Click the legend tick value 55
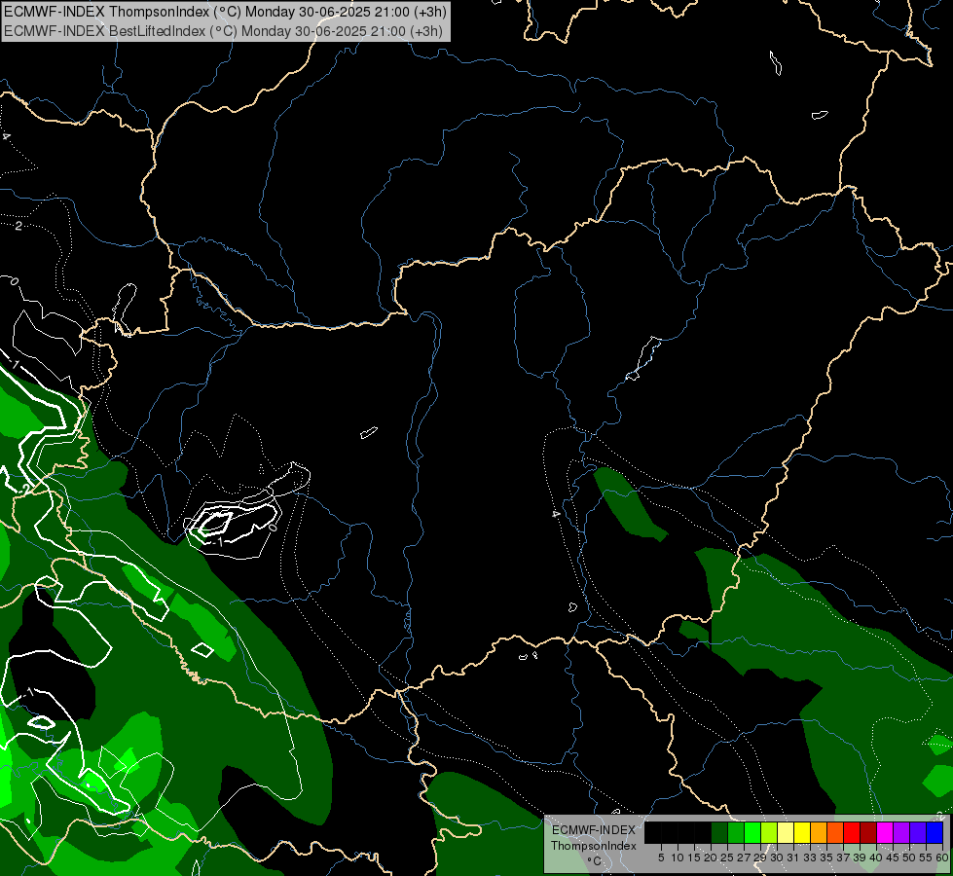Screen dimensions: 953x876 (x=927, y=858)
